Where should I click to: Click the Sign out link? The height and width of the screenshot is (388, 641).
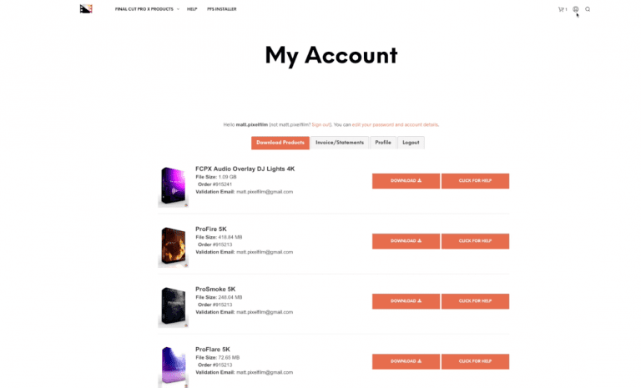pyautogui.click(x=320, y=124)
